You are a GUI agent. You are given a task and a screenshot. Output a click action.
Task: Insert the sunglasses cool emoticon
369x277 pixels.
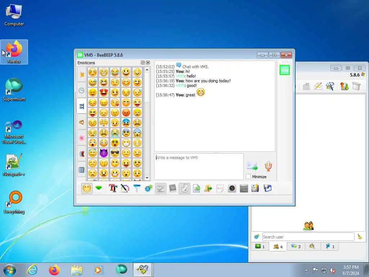click(x=115, y=153)
